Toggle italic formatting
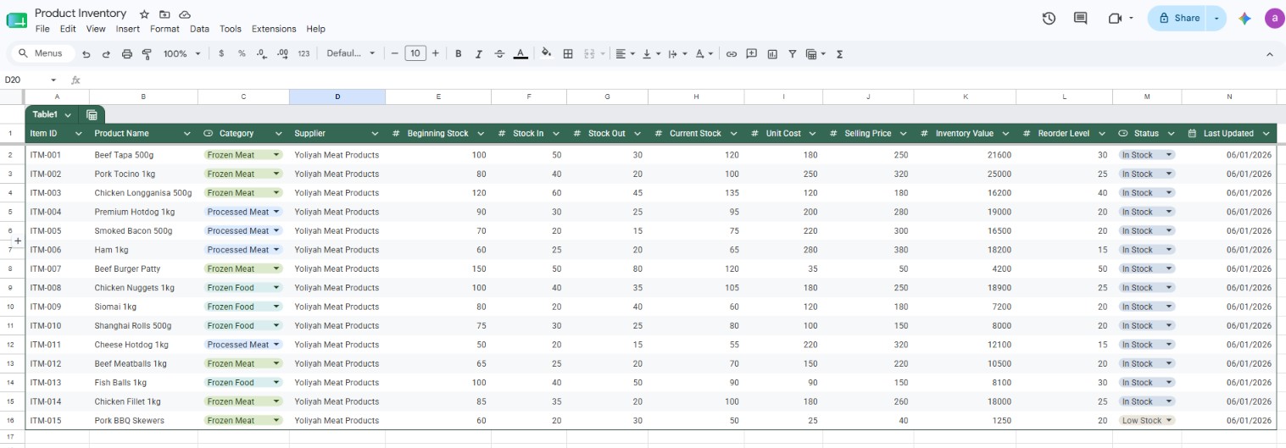Image resolution: width=1286 pixels, height=448 pixels. (479, 53)
